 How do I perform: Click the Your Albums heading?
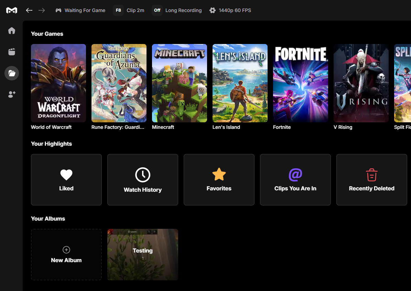pos(48,219)
